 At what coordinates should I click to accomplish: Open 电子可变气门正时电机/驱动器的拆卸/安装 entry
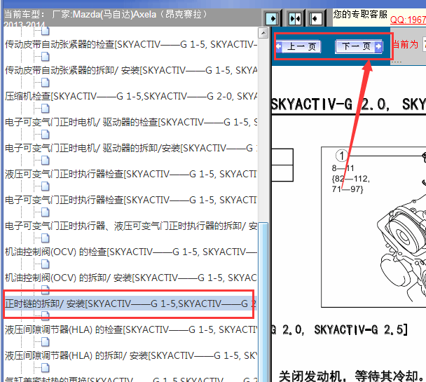point(131,148)
